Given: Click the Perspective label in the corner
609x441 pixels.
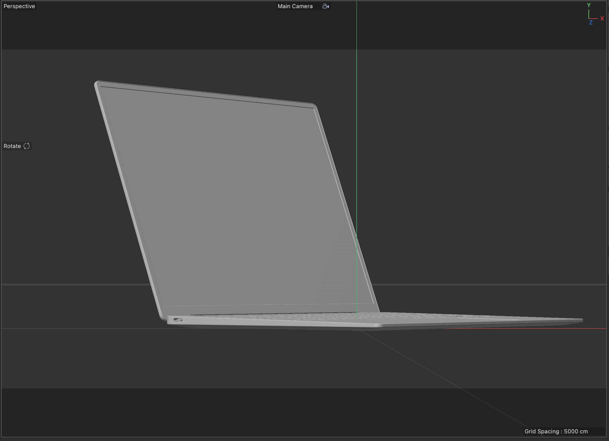Looking at the screenshot, I should point(19,6).
